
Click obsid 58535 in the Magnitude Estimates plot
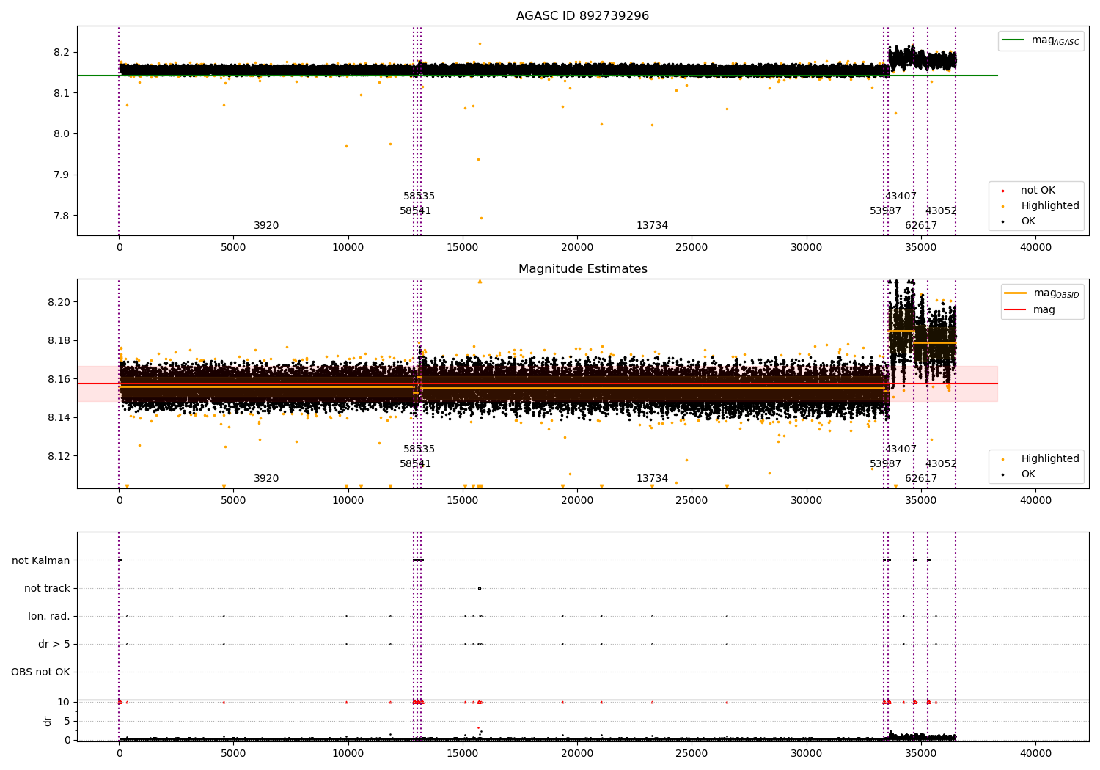419,450
